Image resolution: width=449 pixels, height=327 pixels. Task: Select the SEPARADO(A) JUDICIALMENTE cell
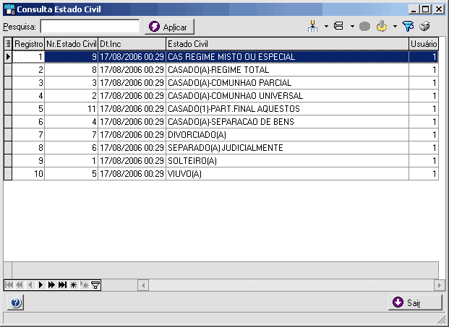[288, 148]
